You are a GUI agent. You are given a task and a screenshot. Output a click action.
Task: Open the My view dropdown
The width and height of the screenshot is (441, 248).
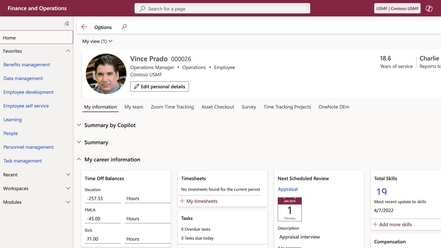coord(98,41)
